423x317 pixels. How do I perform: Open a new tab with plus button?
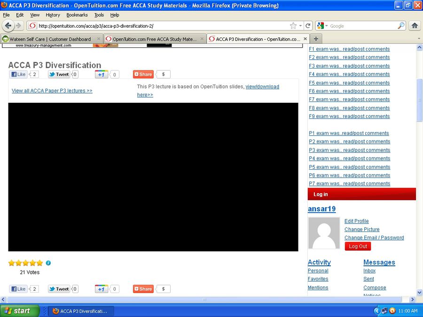(x=316, y=39)
